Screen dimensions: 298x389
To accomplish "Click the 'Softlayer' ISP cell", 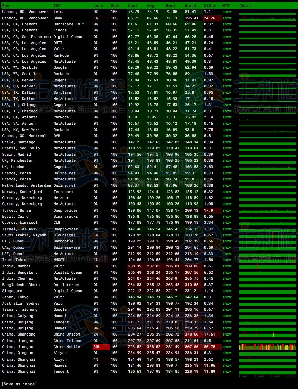I will [x=63, y=92].
